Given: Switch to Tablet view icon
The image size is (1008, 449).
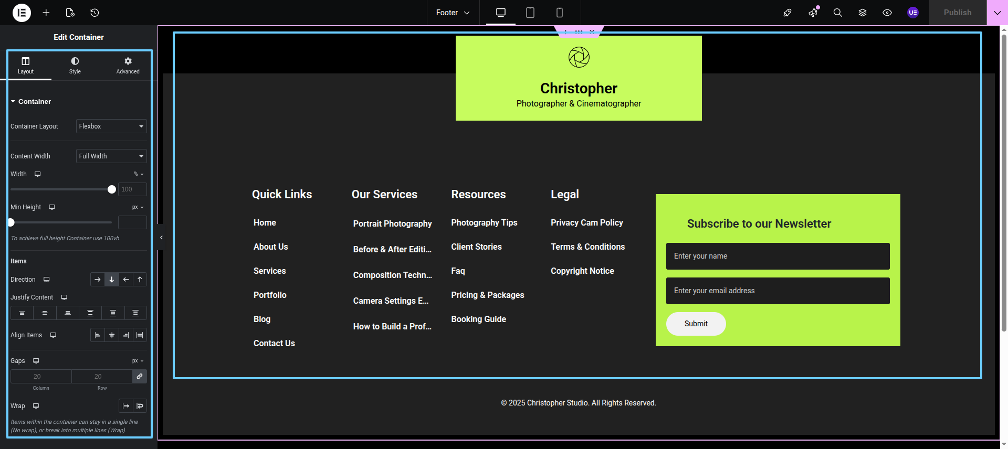Looking at the screenshot, I should coord(530,13).
